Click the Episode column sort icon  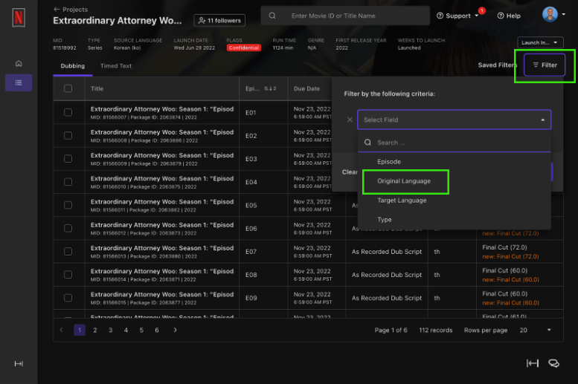[270, 88]
